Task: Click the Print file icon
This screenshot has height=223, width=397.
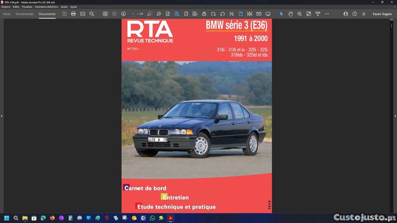Action: (x=74, y=14)
